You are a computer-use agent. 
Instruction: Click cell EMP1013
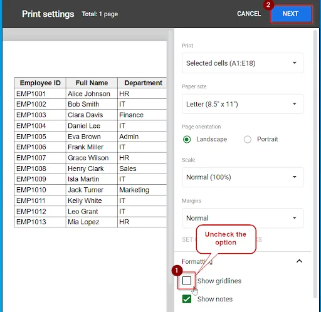point(40,222)
